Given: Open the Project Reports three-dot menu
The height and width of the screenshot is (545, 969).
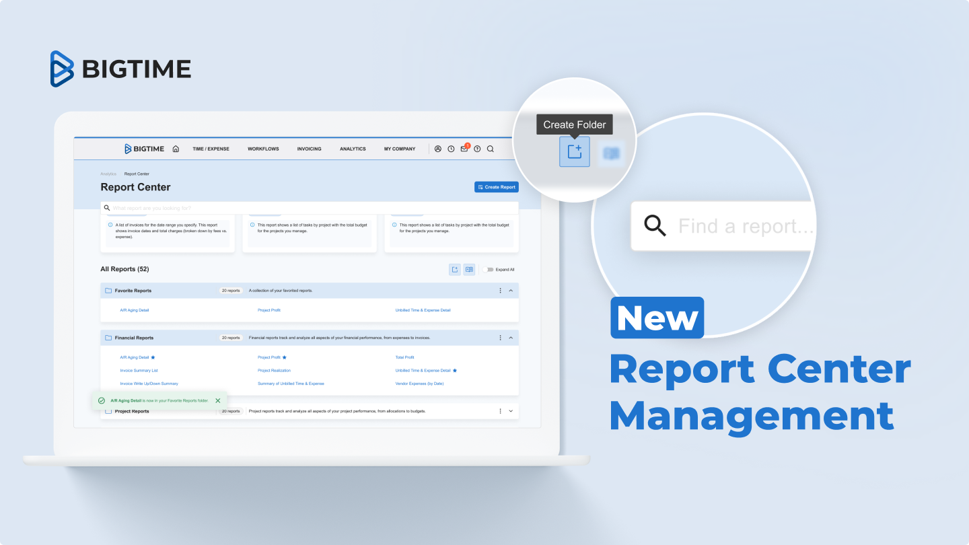Looking at the screenshot, I should point(500,411).
